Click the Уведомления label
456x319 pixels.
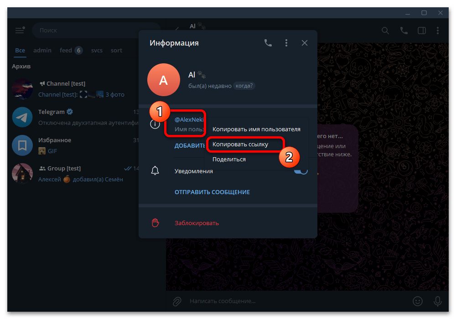[x=194, y=171]
